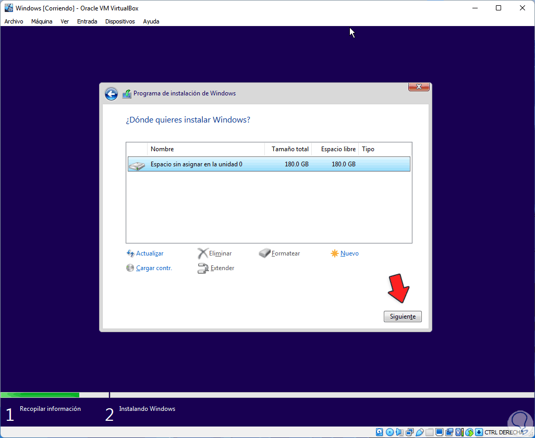Click the Actualizar link
The height and width of the screenshot is (438, 535).
[150, 253]
